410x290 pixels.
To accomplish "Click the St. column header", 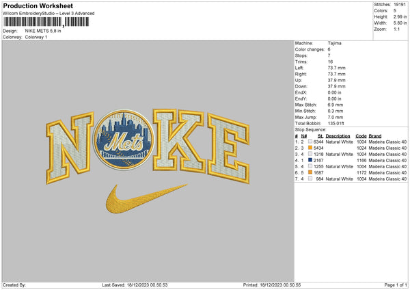I will [320, 136].
